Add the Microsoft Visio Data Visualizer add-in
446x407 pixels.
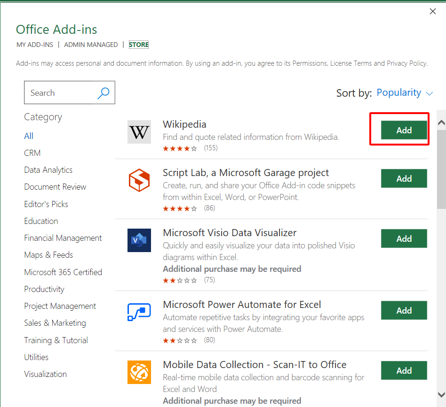(x=404, y=238)
